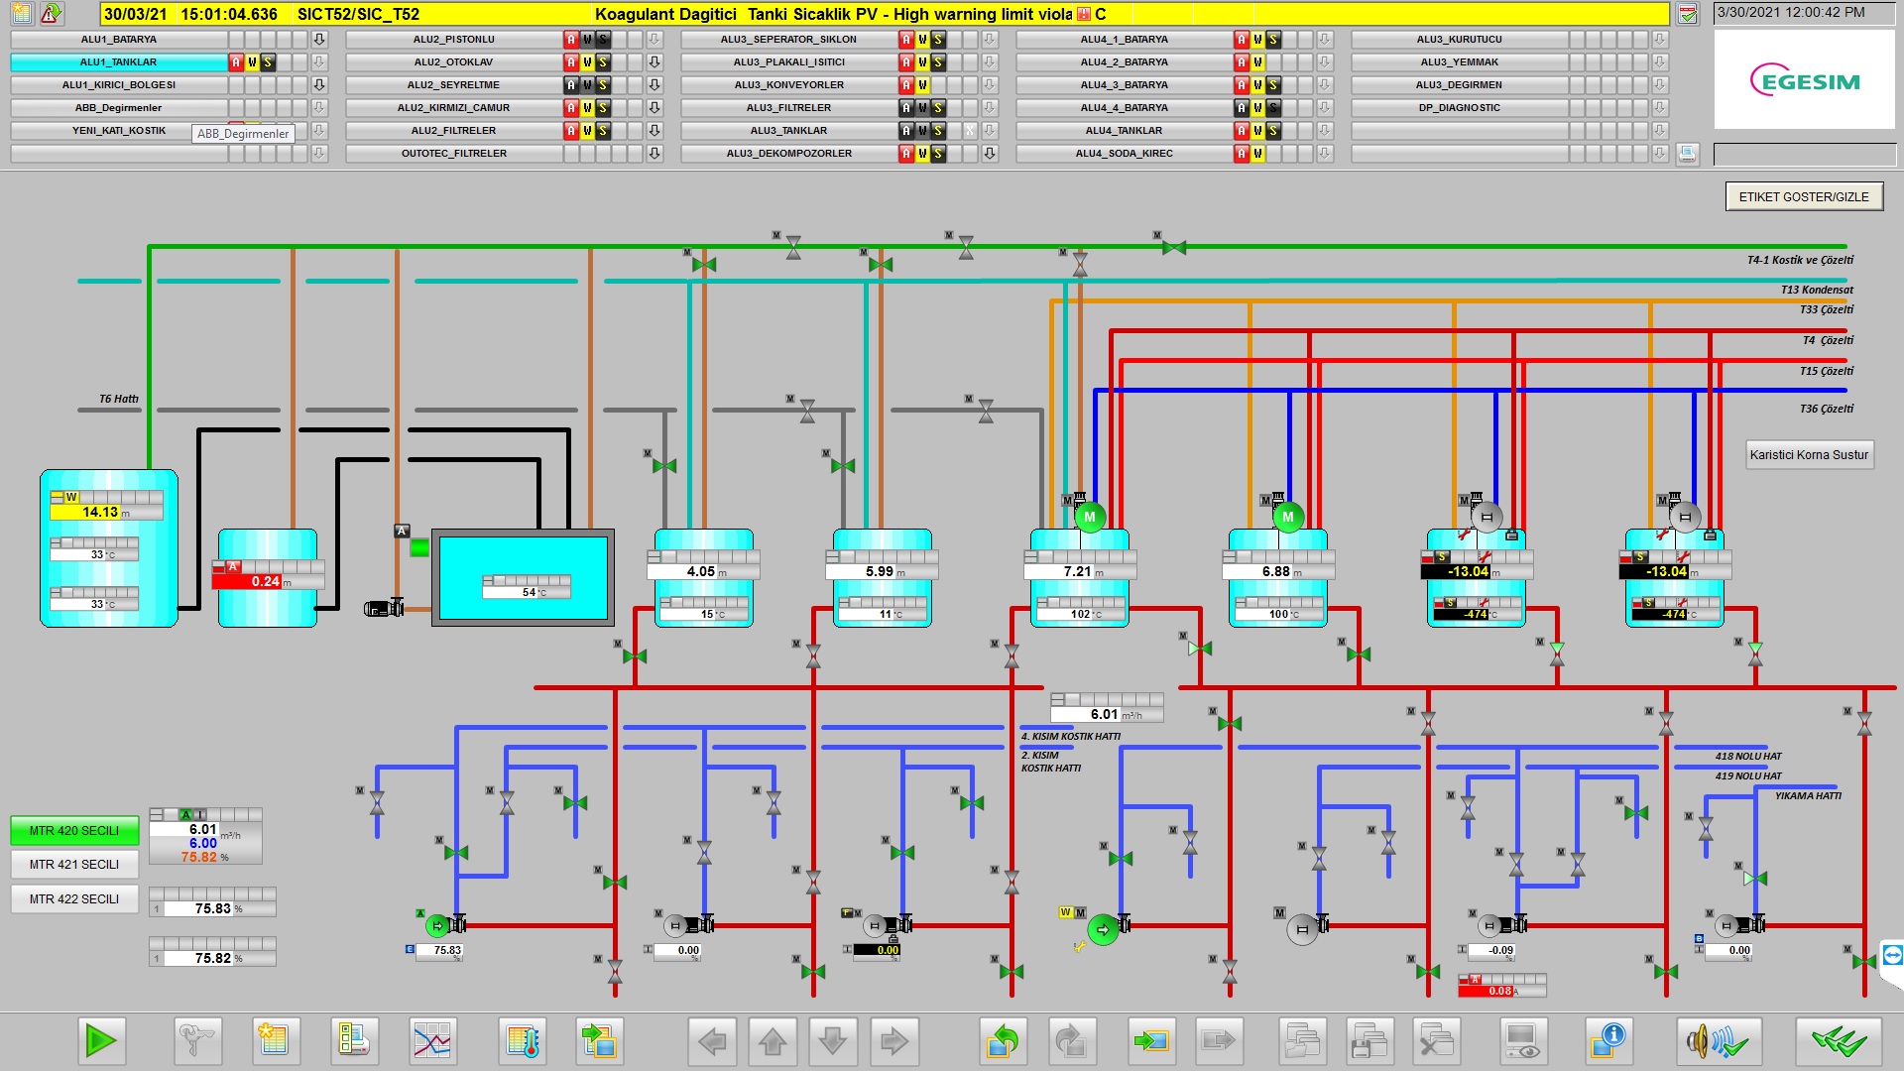Select MTR 420 SECILI option
The width and height of the screenshot is (1904, 1071).
click(x=74, y=831)
